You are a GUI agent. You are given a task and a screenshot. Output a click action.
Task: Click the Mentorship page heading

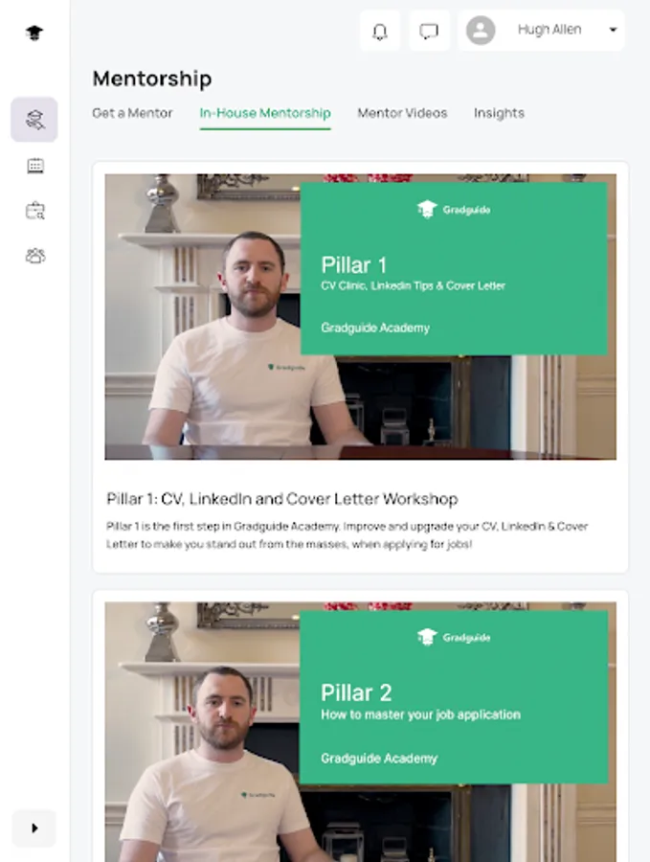[x=152, y=79]
